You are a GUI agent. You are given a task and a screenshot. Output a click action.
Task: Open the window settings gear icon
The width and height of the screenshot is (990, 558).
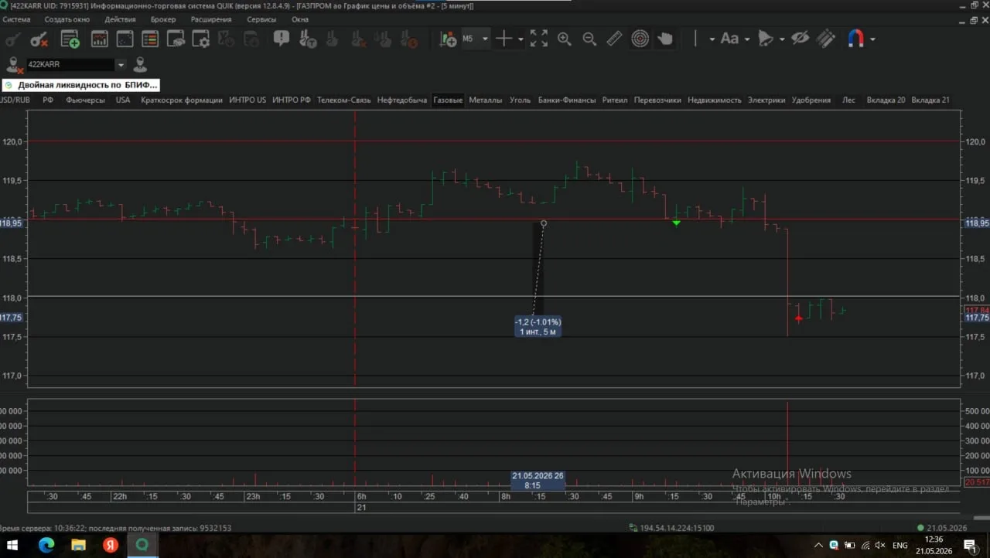point(201,39)
